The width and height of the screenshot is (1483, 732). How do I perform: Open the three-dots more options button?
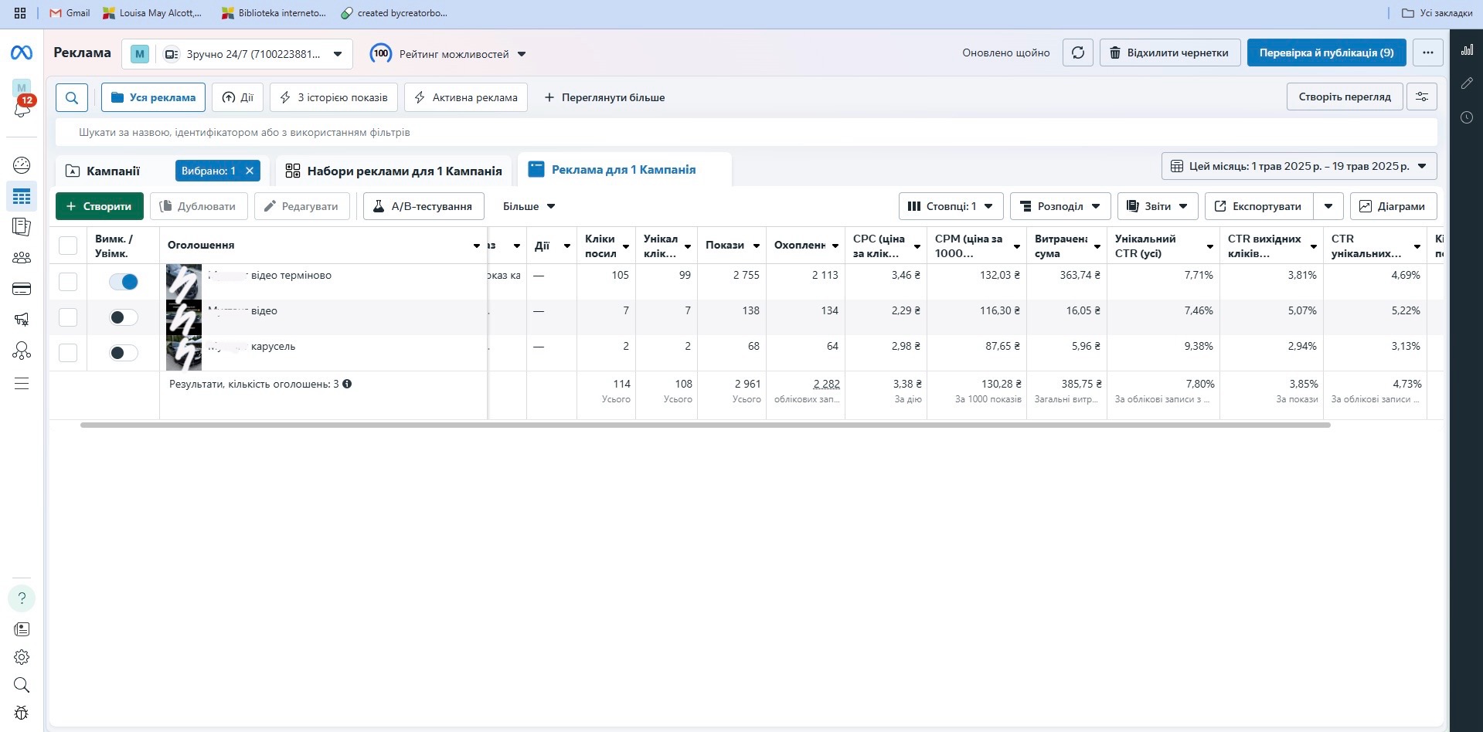pos(1427,53)
